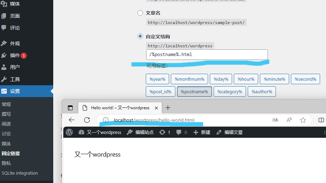Click the 又一个wordpress site title on page
Image resolution: width=326 pixels, height=183 pixels.
pyautogui.click(x=97, y=154)
